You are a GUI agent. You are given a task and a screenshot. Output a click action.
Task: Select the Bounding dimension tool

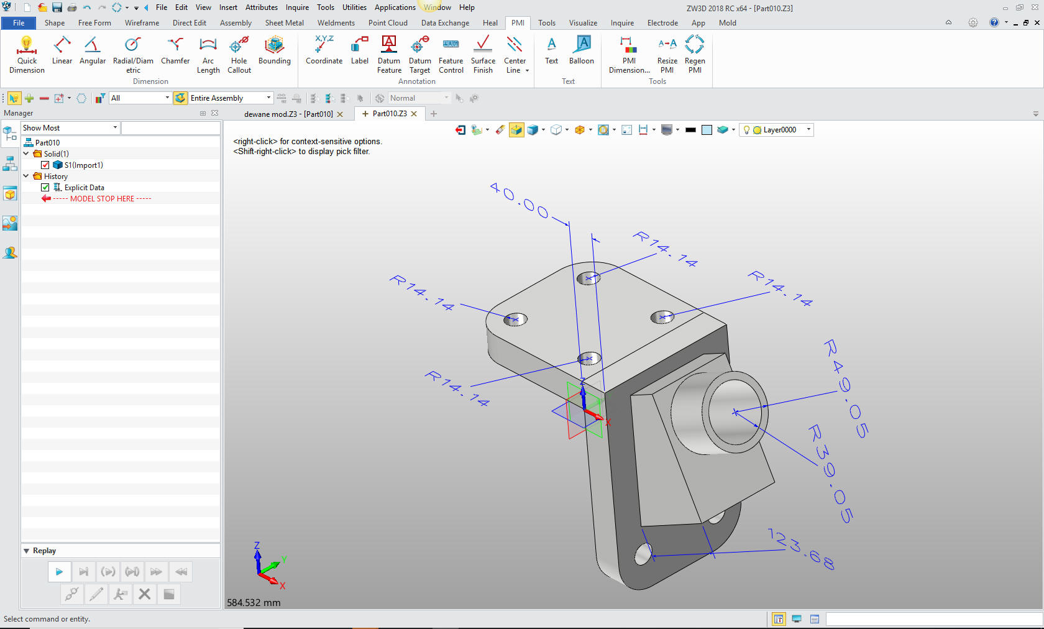[275, 50]
